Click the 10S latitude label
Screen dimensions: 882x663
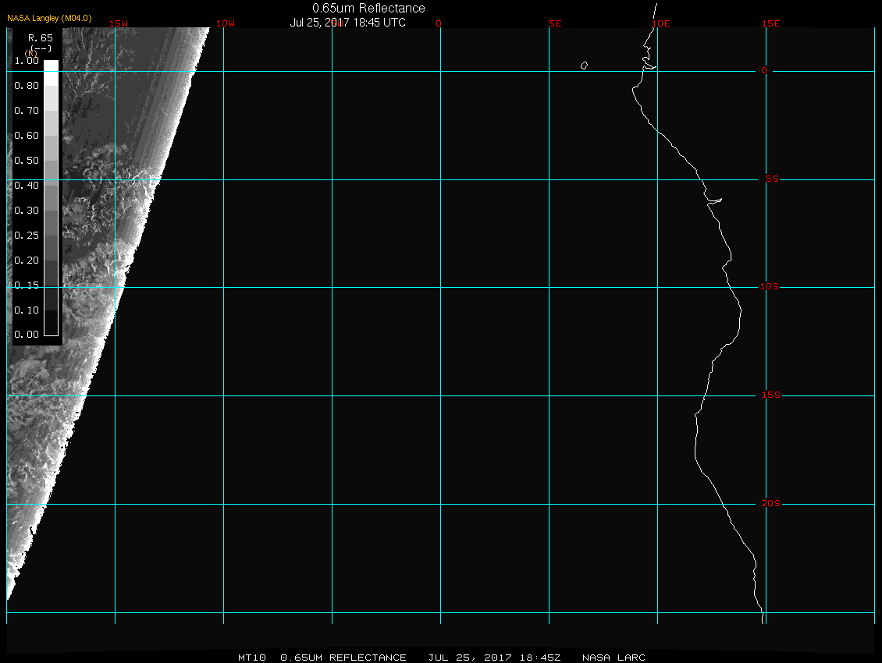770,287
